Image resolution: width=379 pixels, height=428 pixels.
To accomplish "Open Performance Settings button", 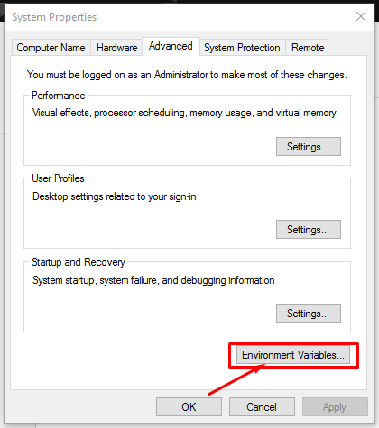I will click(x=309, y=147).
